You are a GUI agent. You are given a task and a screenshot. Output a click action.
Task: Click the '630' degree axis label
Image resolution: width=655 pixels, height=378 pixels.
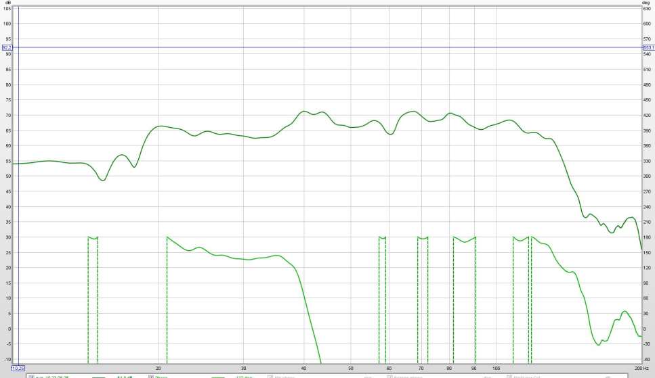click(x=647, y=8)
